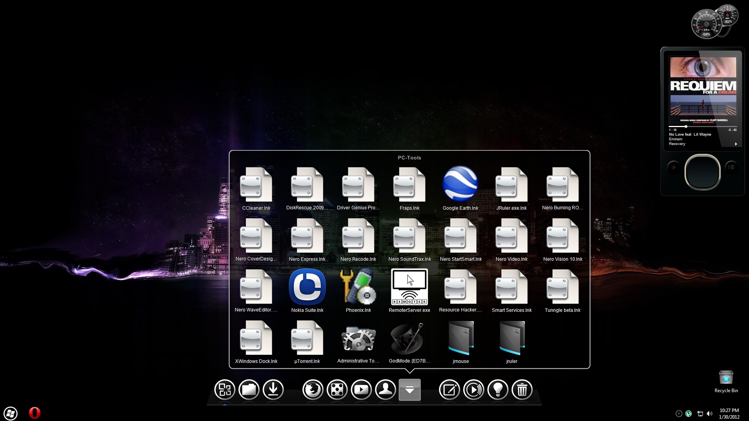Image resolution: width=749 pixels, height=421 pixels.
Task: Click the user silhouette dock icon
Action: 385,389
